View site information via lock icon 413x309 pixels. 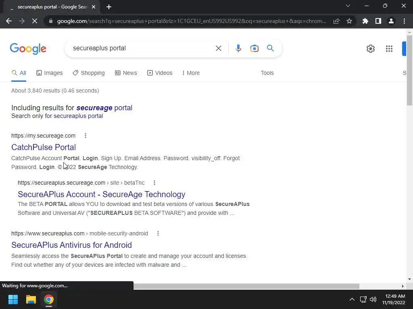click(x=51, y=21)
